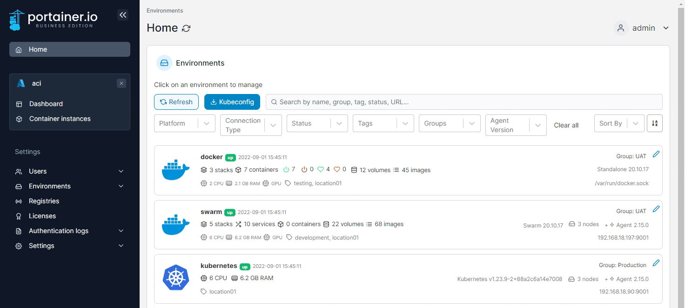685x308 pixels.
Task: Click kubernetes 'up' status badge
Action: 245,267
